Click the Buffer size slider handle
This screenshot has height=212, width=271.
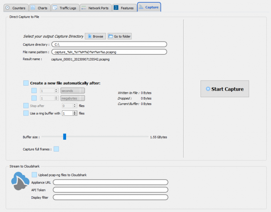pyautogui.click(x=64, y=137)
